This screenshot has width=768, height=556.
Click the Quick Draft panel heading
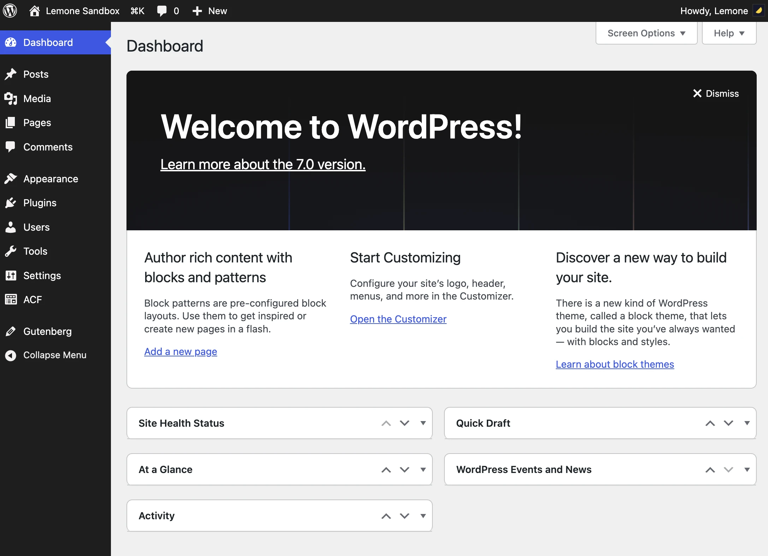[x=483, y=423]
